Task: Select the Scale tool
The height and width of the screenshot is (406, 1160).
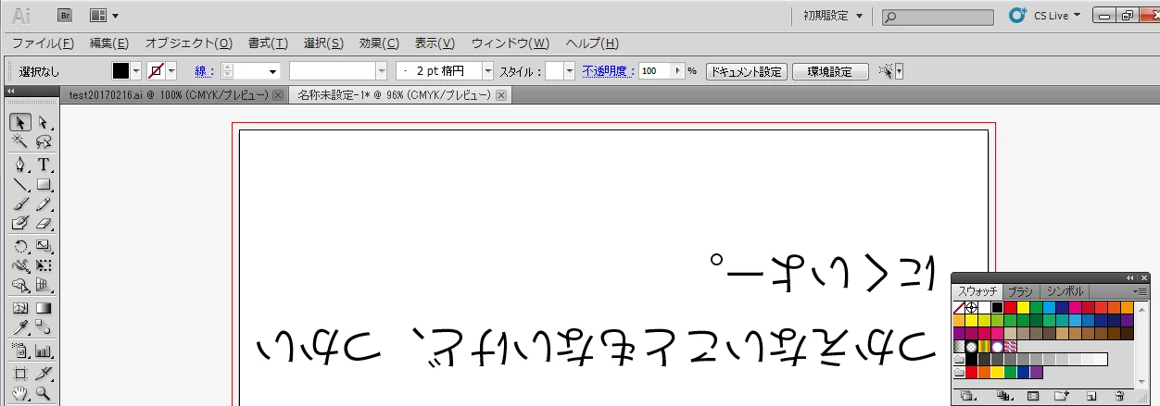Action: [43, 246]
